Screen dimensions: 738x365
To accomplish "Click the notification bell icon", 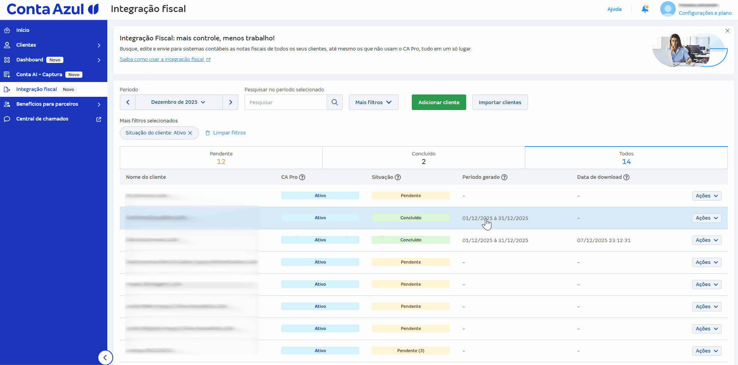I will [x=645, y=9].
